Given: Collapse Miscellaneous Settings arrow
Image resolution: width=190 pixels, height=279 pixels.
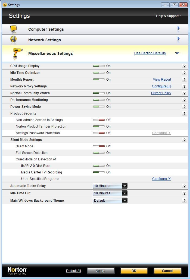Looking at the screenshot, I should 177,53.
